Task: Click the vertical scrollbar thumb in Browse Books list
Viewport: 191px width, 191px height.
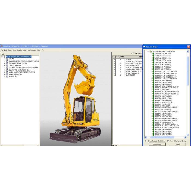Action: pyautogui.click(x=188, y=71)
